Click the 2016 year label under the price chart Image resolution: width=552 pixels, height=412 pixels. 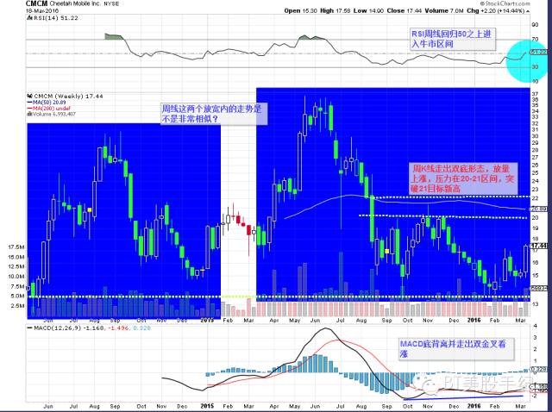[474, 320]
